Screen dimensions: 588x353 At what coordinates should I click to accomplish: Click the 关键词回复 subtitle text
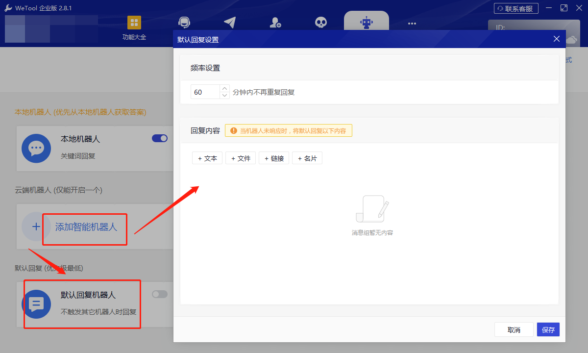[78, 156]
